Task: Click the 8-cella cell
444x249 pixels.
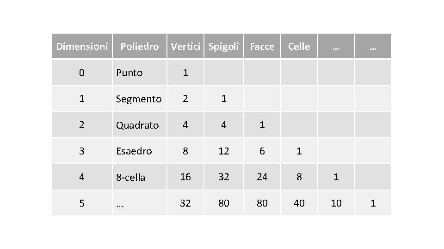Action: coord(131,177)
